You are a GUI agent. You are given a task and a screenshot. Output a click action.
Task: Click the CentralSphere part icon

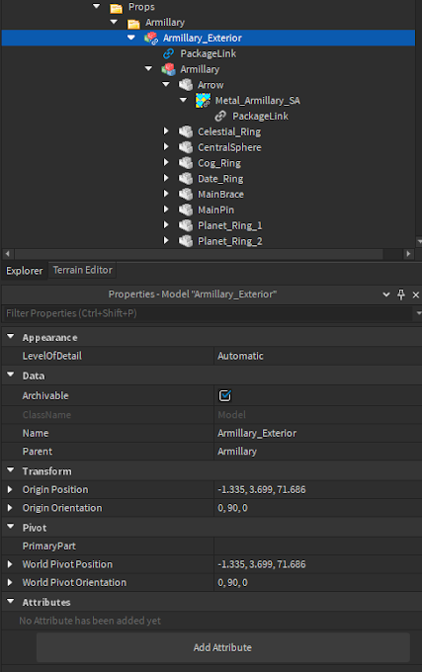coord(186,147)
